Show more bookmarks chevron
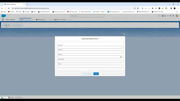 177,12
